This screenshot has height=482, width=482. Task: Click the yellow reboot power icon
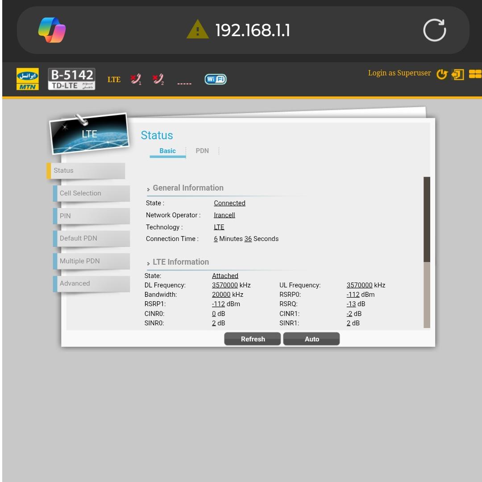442,75
